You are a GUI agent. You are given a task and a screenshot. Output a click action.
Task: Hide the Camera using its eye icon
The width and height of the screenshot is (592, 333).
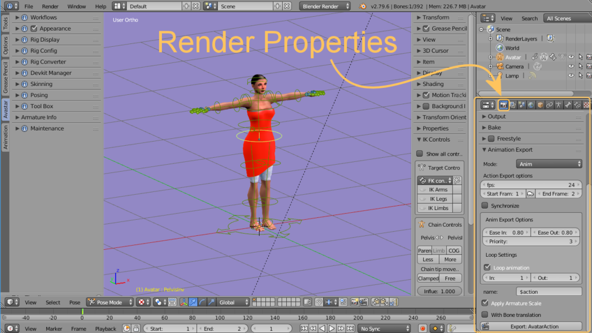tap(571, 66)
